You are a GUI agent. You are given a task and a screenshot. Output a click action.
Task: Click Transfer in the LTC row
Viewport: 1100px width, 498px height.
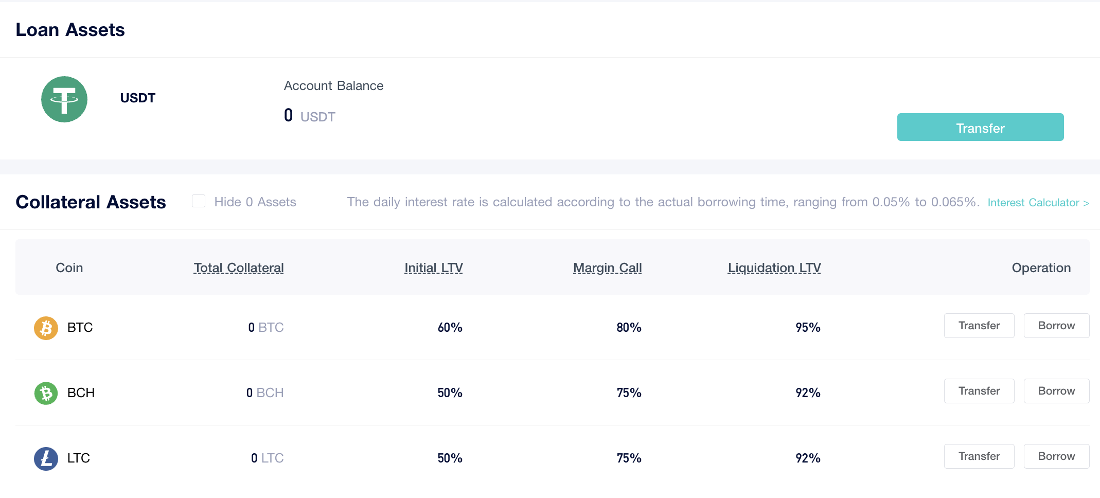979,456
